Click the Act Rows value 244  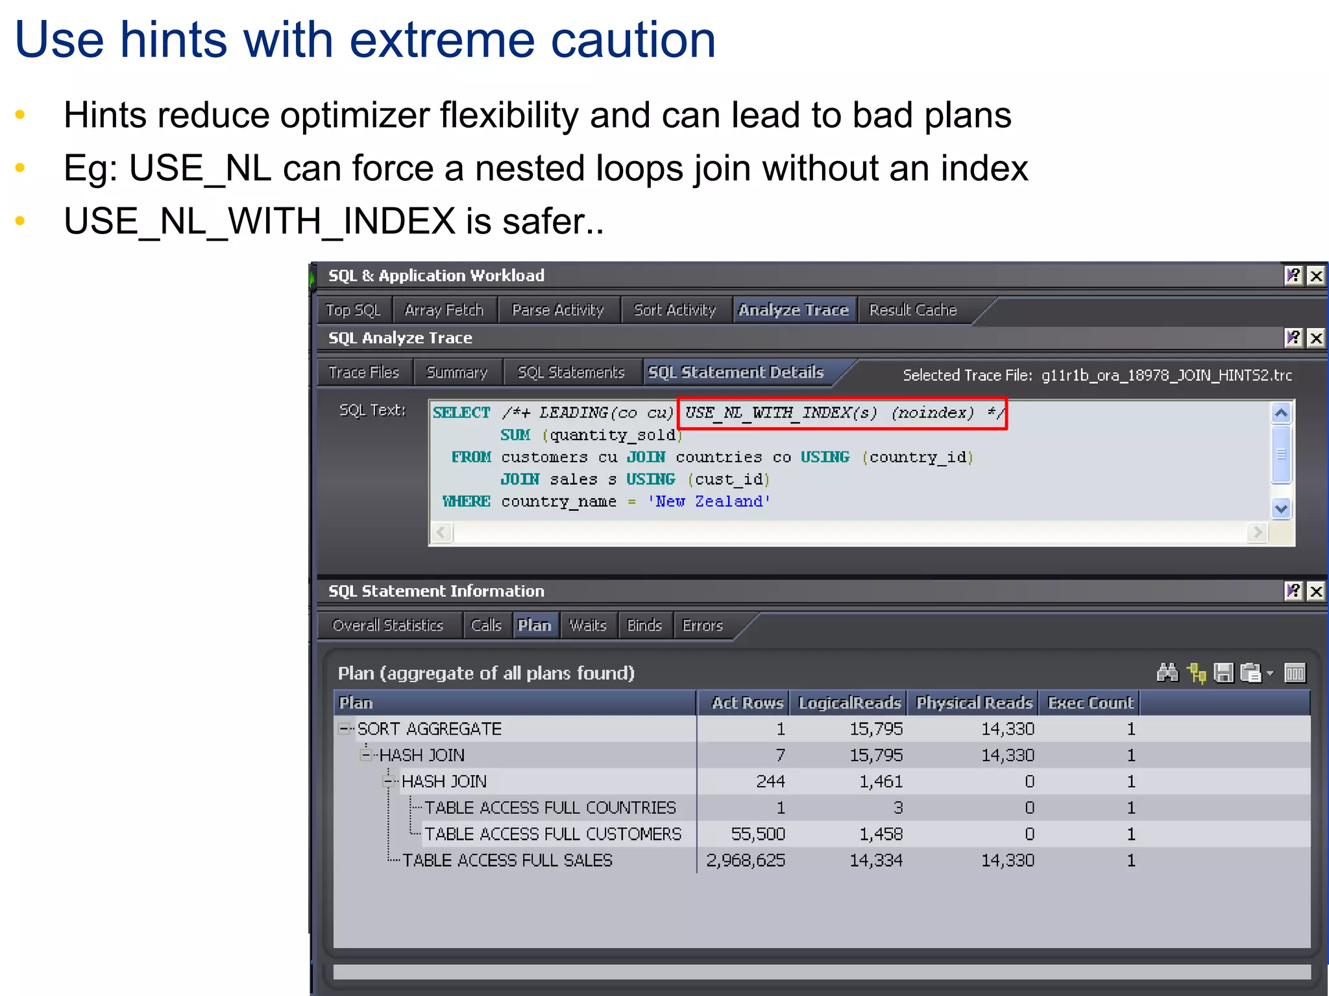770,781
